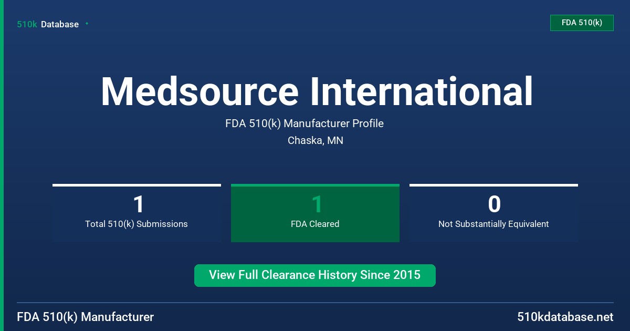Click the FDA 510(k) Manufacturer footer text
This screenshot has height=331, width=630.
[x=86, y=317]
